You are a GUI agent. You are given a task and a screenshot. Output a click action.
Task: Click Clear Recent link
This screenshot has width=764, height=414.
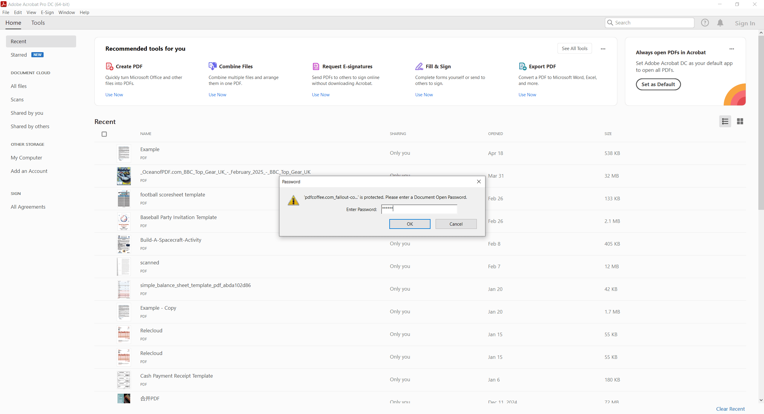point(730,409)
